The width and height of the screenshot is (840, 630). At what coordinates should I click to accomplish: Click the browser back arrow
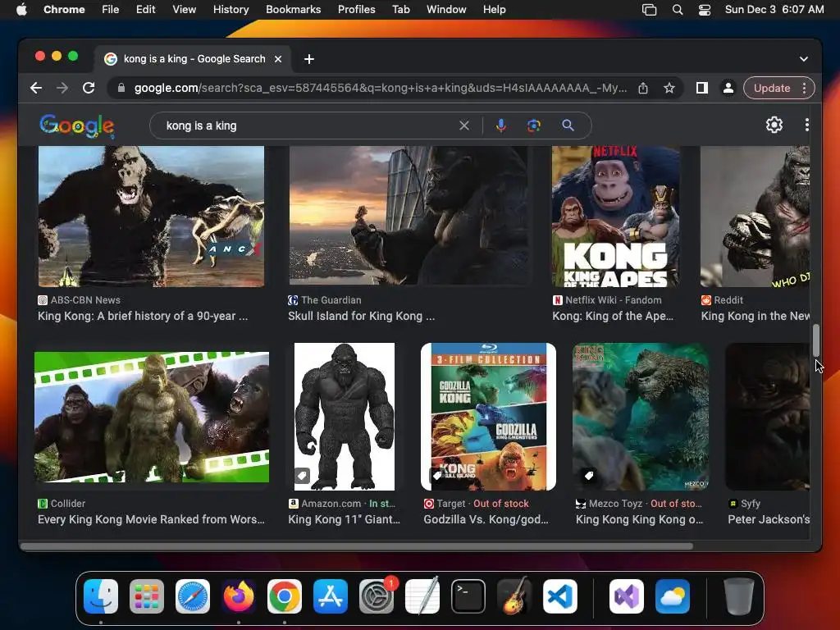36,88
